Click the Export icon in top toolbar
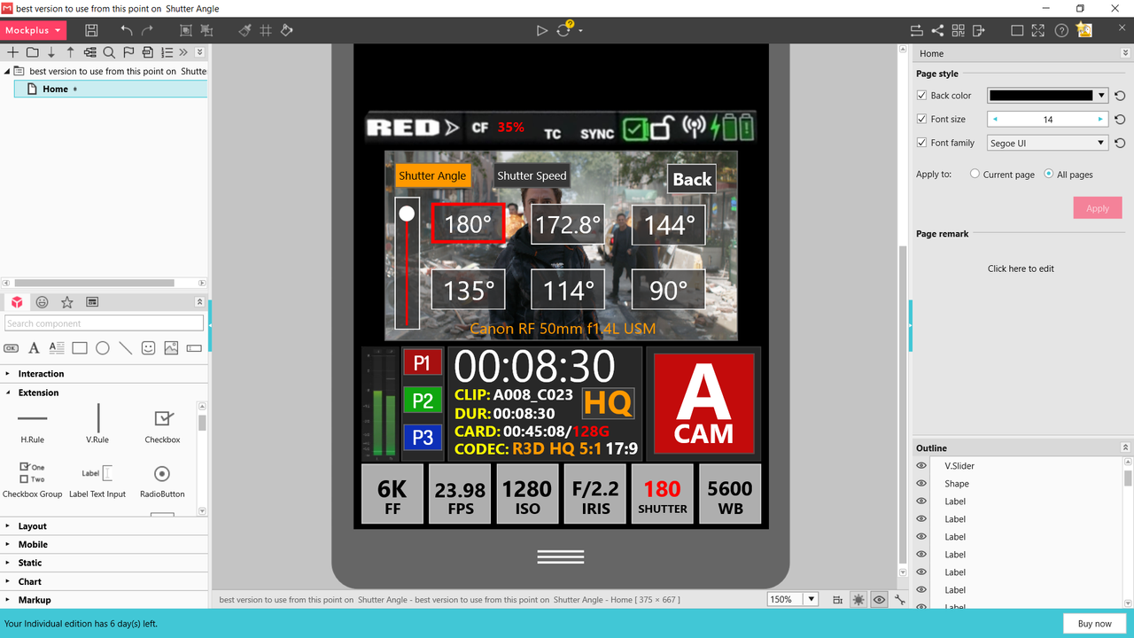Screen dimensions: 1134x638 coord(978,30)
